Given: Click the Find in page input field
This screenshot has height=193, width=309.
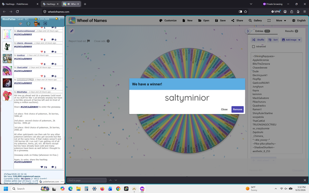Looking at the screenshot, I should coord(87,180).
